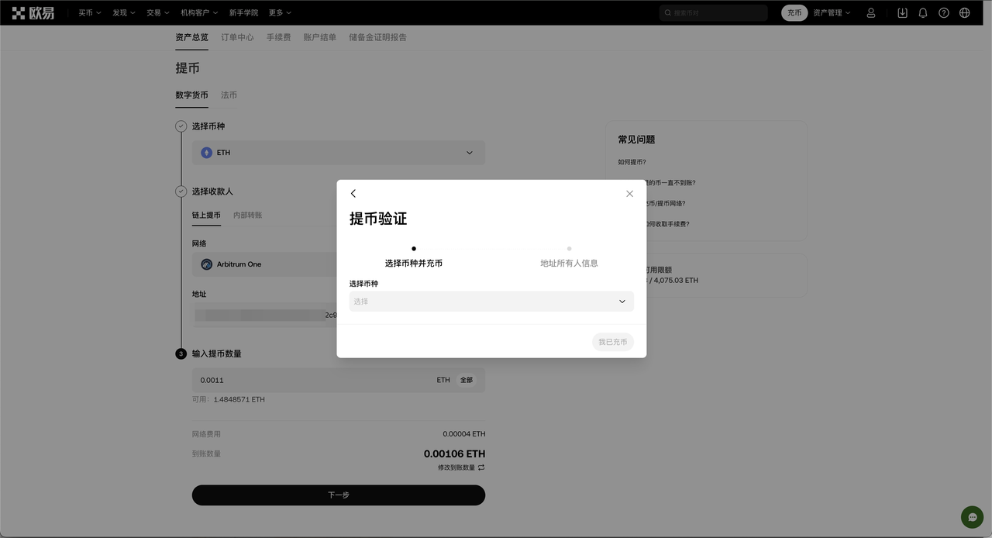Viewport: 992px width, 538px height.
Task: Click the 我已充币 button
Action: pyautogui.click(x=612, y=342)
